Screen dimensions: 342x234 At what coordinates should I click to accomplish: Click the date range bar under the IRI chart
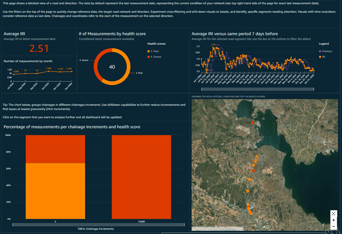coord(257,89)
